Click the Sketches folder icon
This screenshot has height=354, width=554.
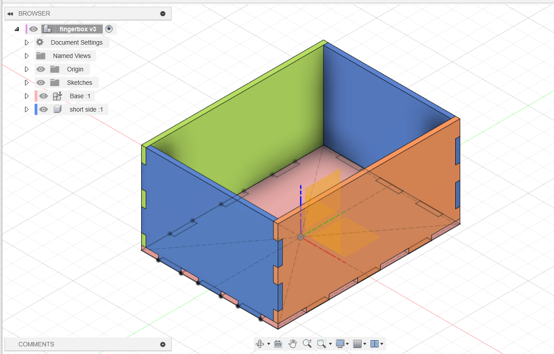55,83
